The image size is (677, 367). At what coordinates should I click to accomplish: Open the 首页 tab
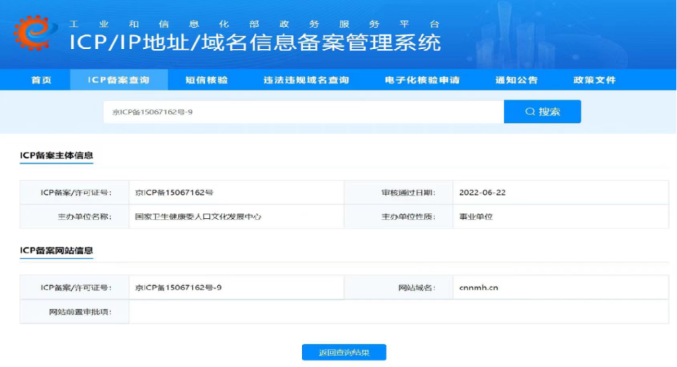(x=42, y=80)
